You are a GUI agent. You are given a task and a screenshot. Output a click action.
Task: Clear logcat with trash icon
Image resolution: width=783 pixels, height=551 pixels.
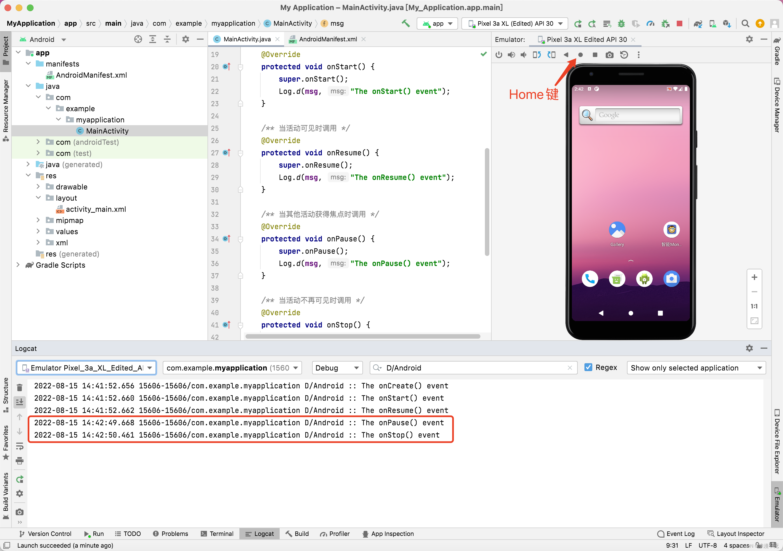[20, 388]
